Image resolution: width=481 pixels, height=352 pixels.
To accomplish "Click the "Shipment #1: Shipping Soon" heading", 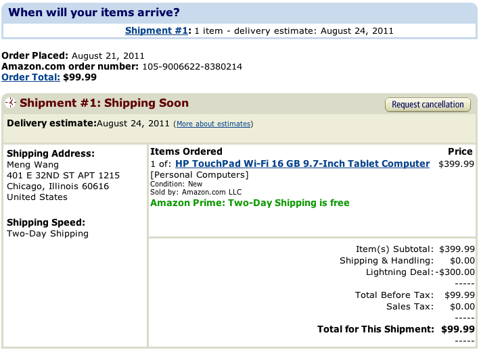I will click(x=104, y=103).
